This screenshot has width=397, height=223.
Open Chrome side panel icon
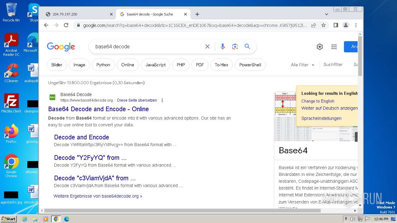pyautogui.click(x=336, y=25)
